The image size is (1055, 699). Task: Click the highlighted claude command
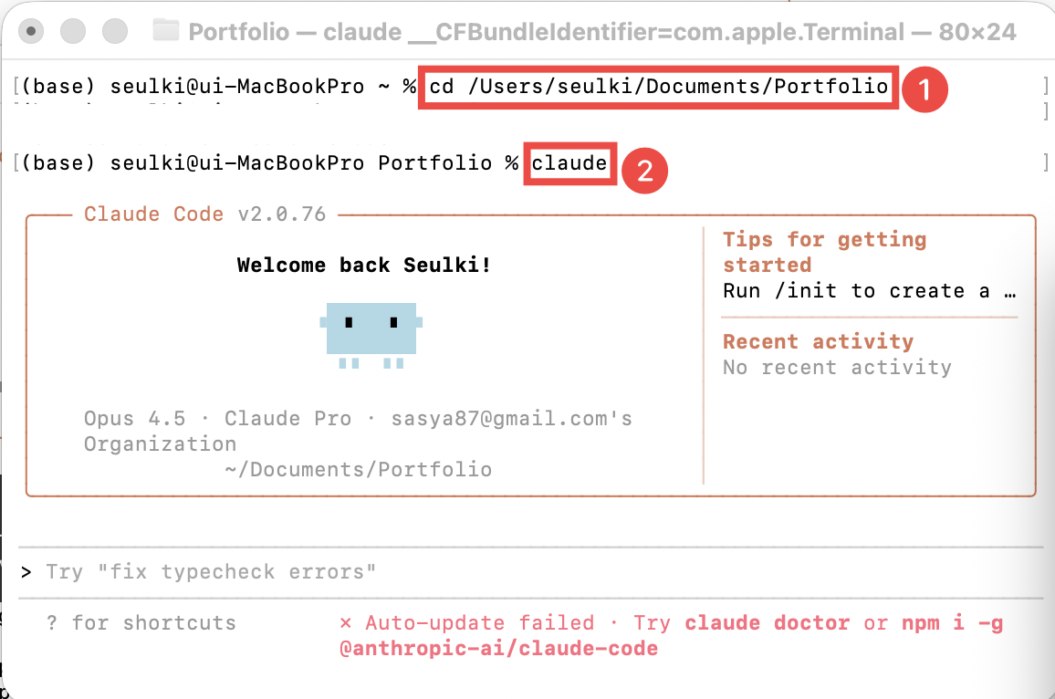569,164
